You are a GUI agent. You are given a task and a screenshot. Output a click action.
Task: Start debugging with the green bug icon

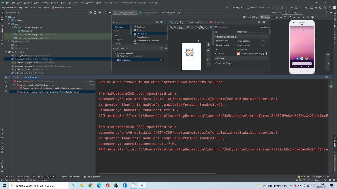(281, 8)
